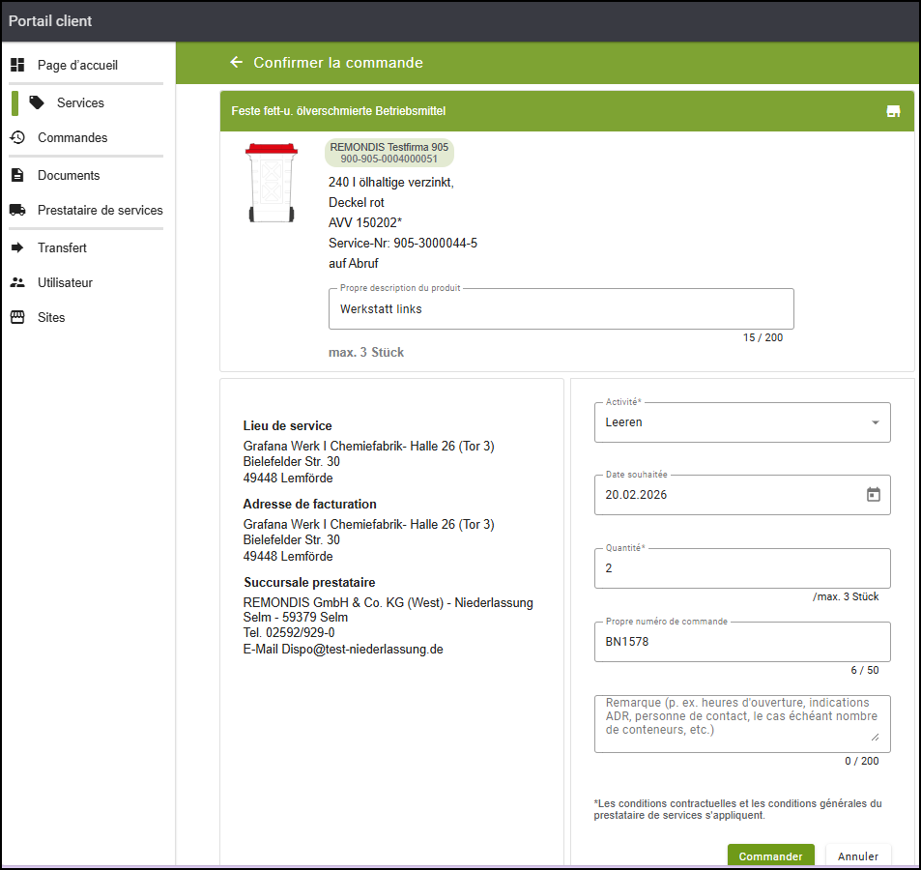Click the Commandes history icon

17,138
